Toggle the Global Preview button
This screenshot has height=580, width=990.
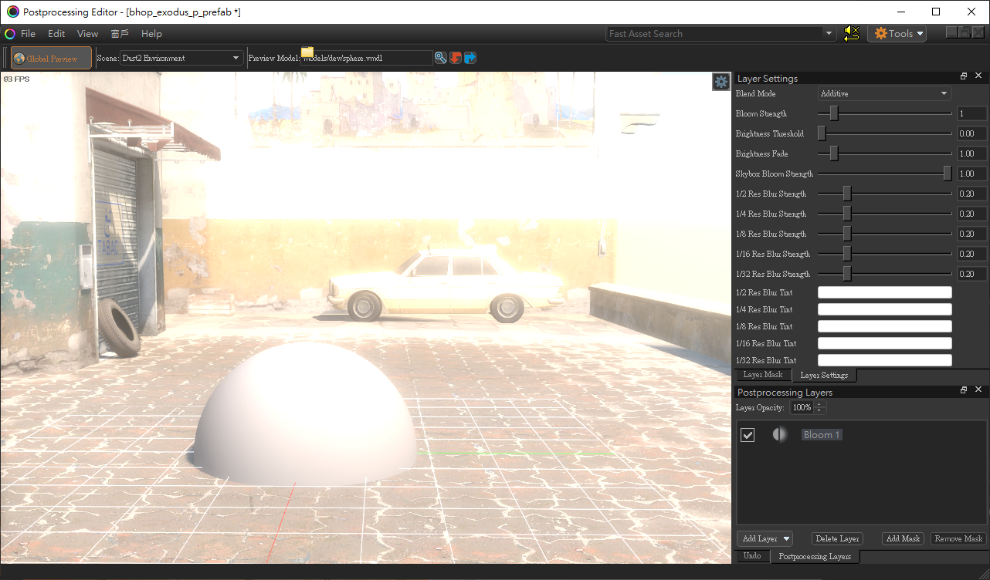click(51, 58)
